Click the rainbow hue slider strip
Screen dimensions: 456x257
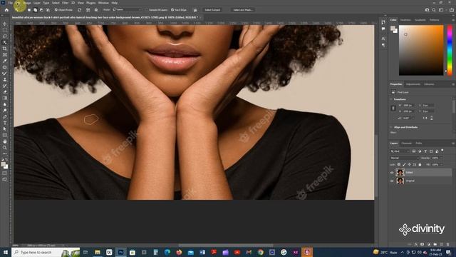[x=450, y=50]
